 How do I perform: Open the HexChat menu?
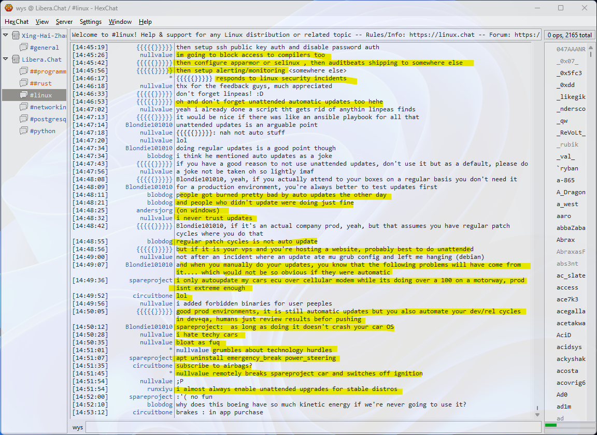click(x=17, y=22)
